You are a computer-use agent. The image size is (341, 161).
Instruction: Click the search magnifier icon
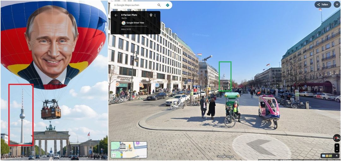[x=159, y=5]
